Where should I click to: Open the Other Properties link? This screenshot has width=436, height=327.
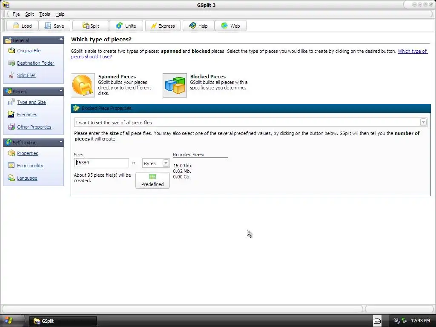[34, 127]
